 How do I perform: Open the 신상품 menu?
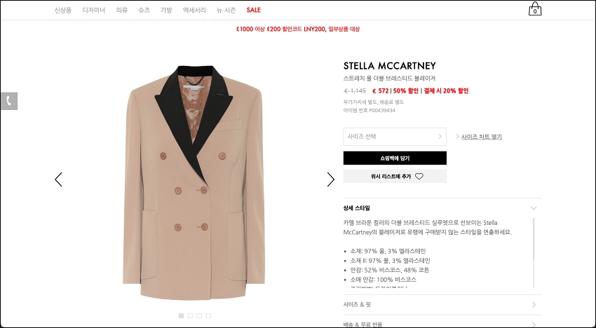click(62, 11)
